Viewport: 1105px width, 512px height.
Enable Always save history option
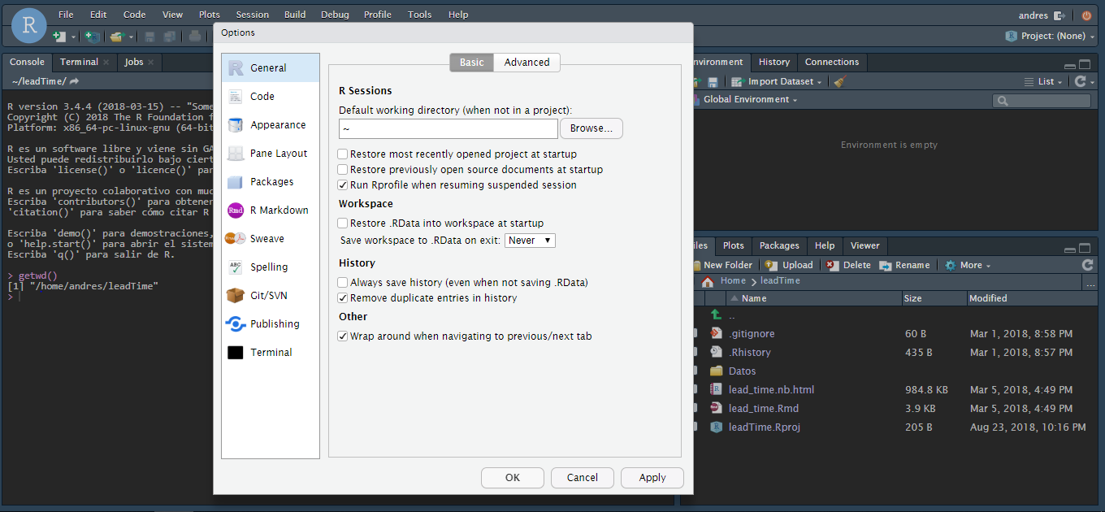343,282
